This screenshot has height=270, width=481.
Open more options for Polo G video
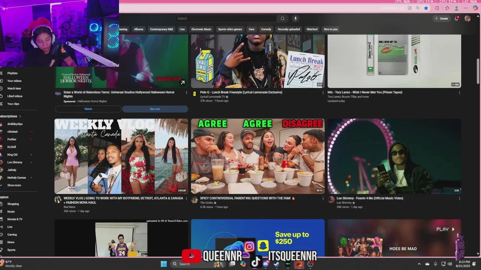tap(323, 93)
